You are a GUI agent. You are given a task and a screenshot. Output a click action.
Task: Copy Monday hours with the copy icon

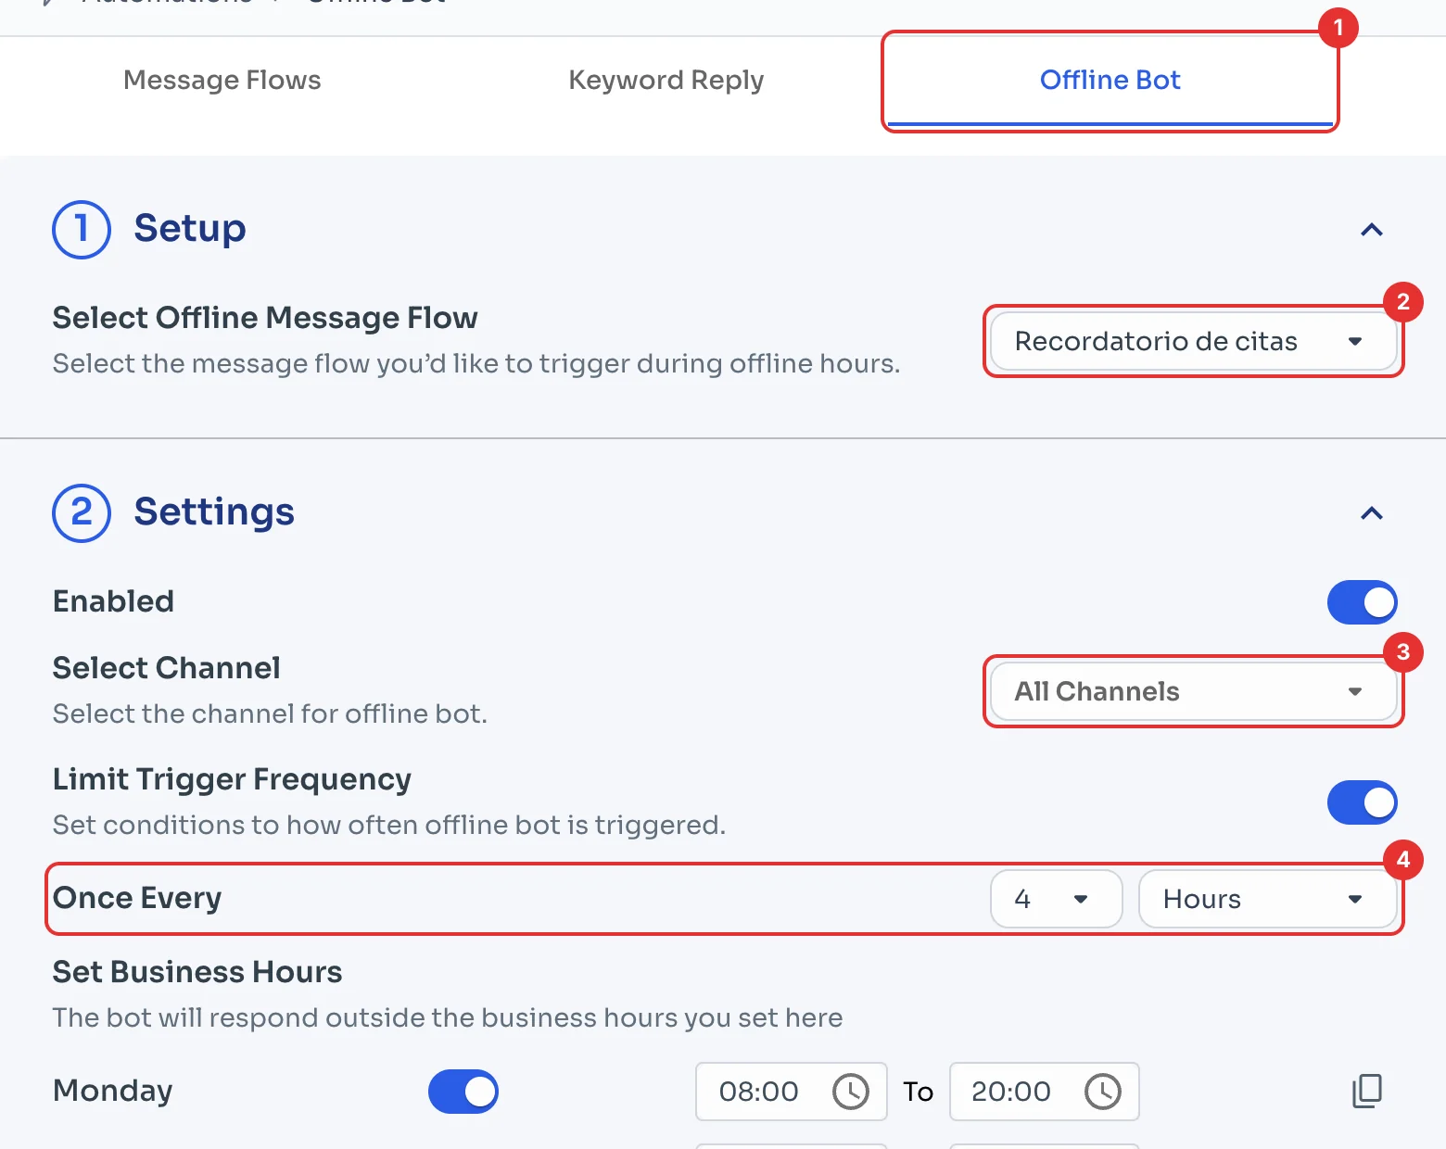[1367, 1092]
